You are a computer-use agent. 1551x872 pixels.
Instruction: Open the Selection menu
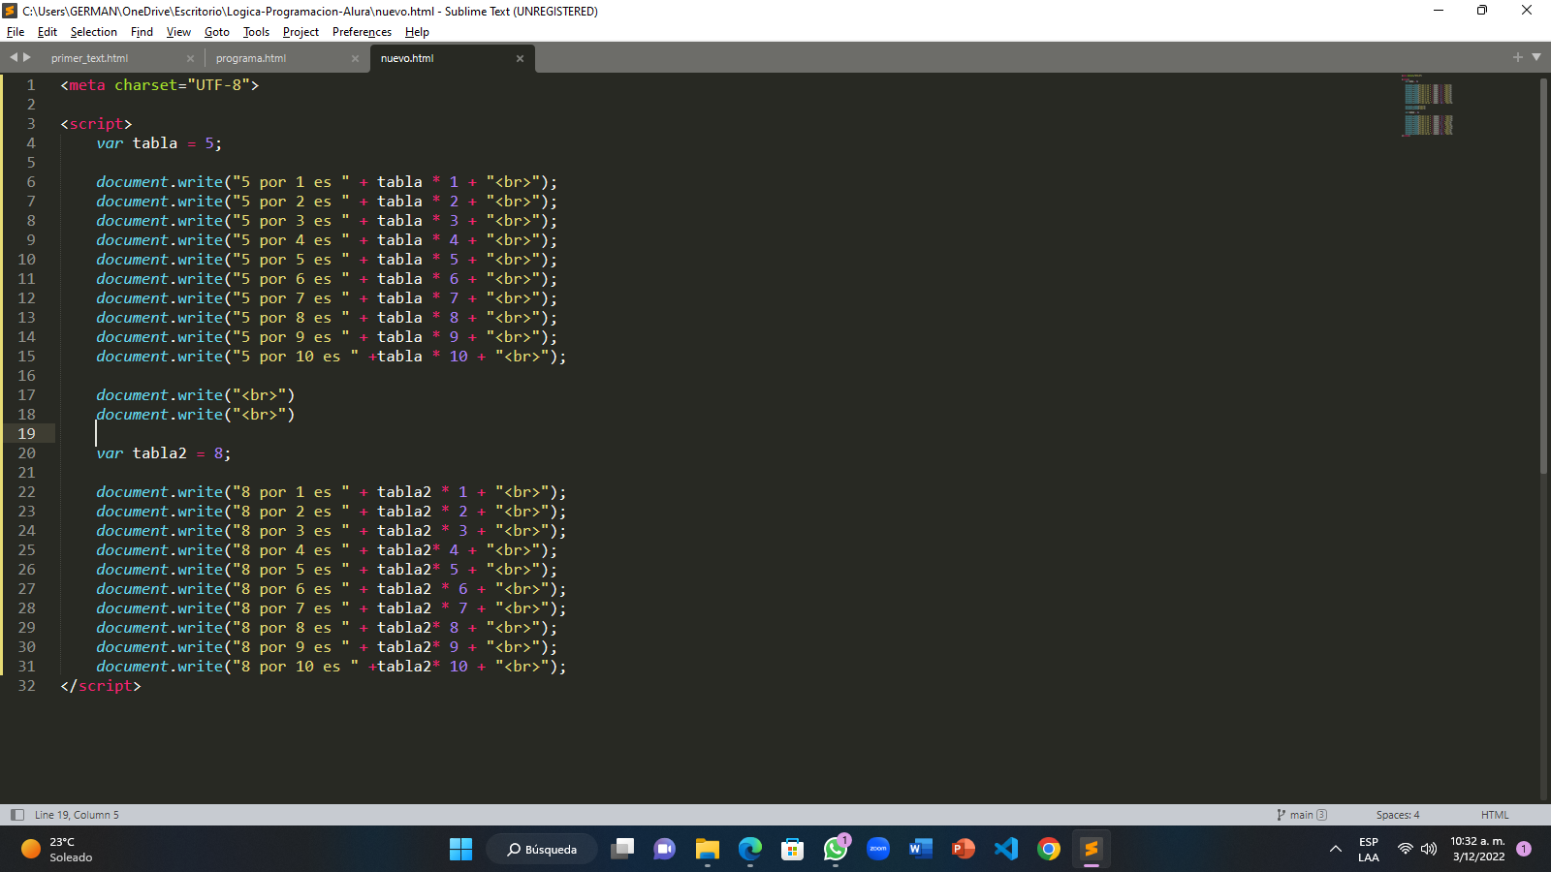(93, 32)
